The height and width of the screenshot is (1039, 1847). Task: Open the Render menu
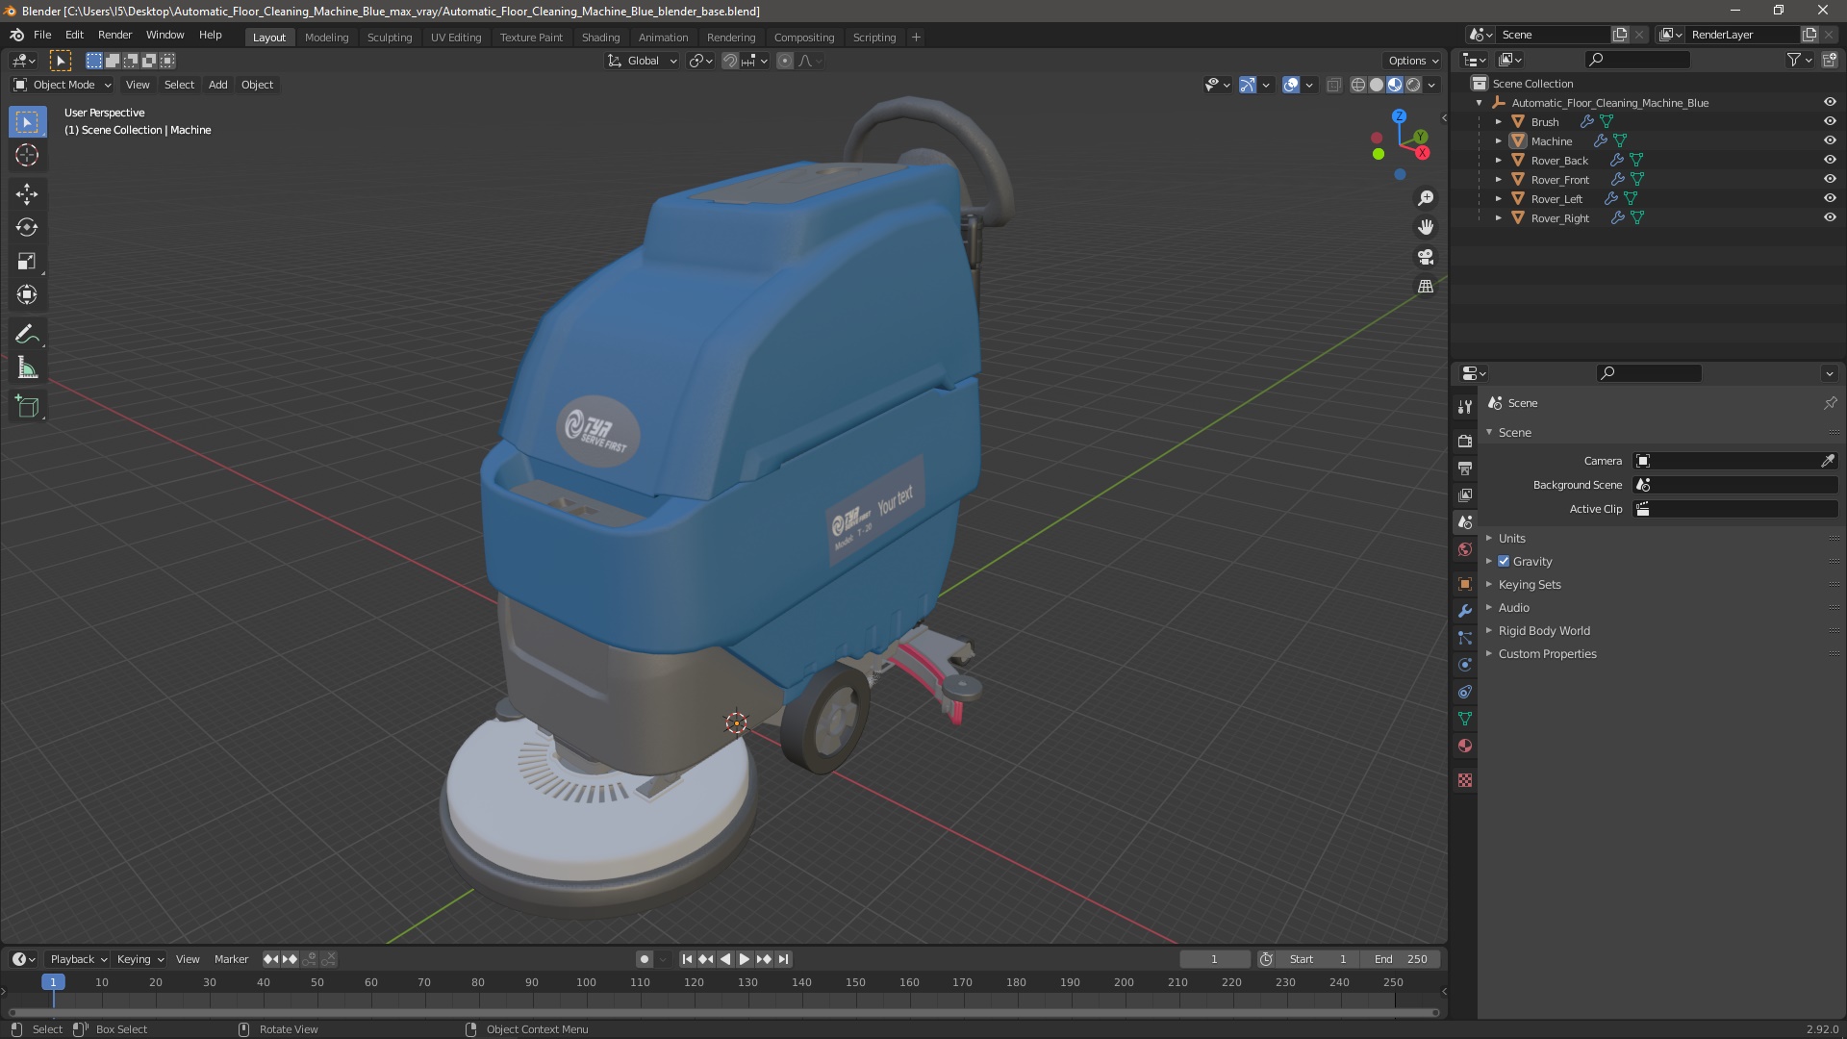coord(114,35)
